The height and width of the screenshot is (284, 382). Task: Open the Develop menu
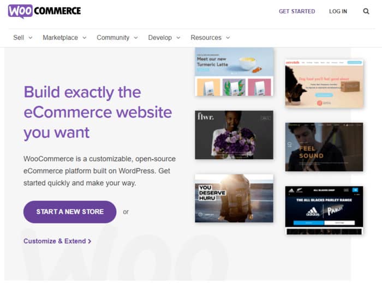pos(164,38)
